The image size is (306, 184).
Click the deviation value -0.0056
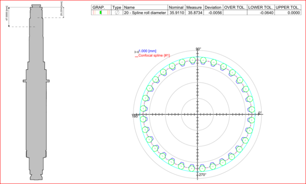(214, 13)
